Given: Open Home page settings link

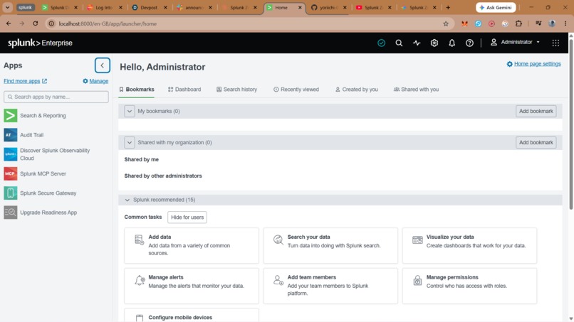Looking at the screenshot, I should [533, 64].
